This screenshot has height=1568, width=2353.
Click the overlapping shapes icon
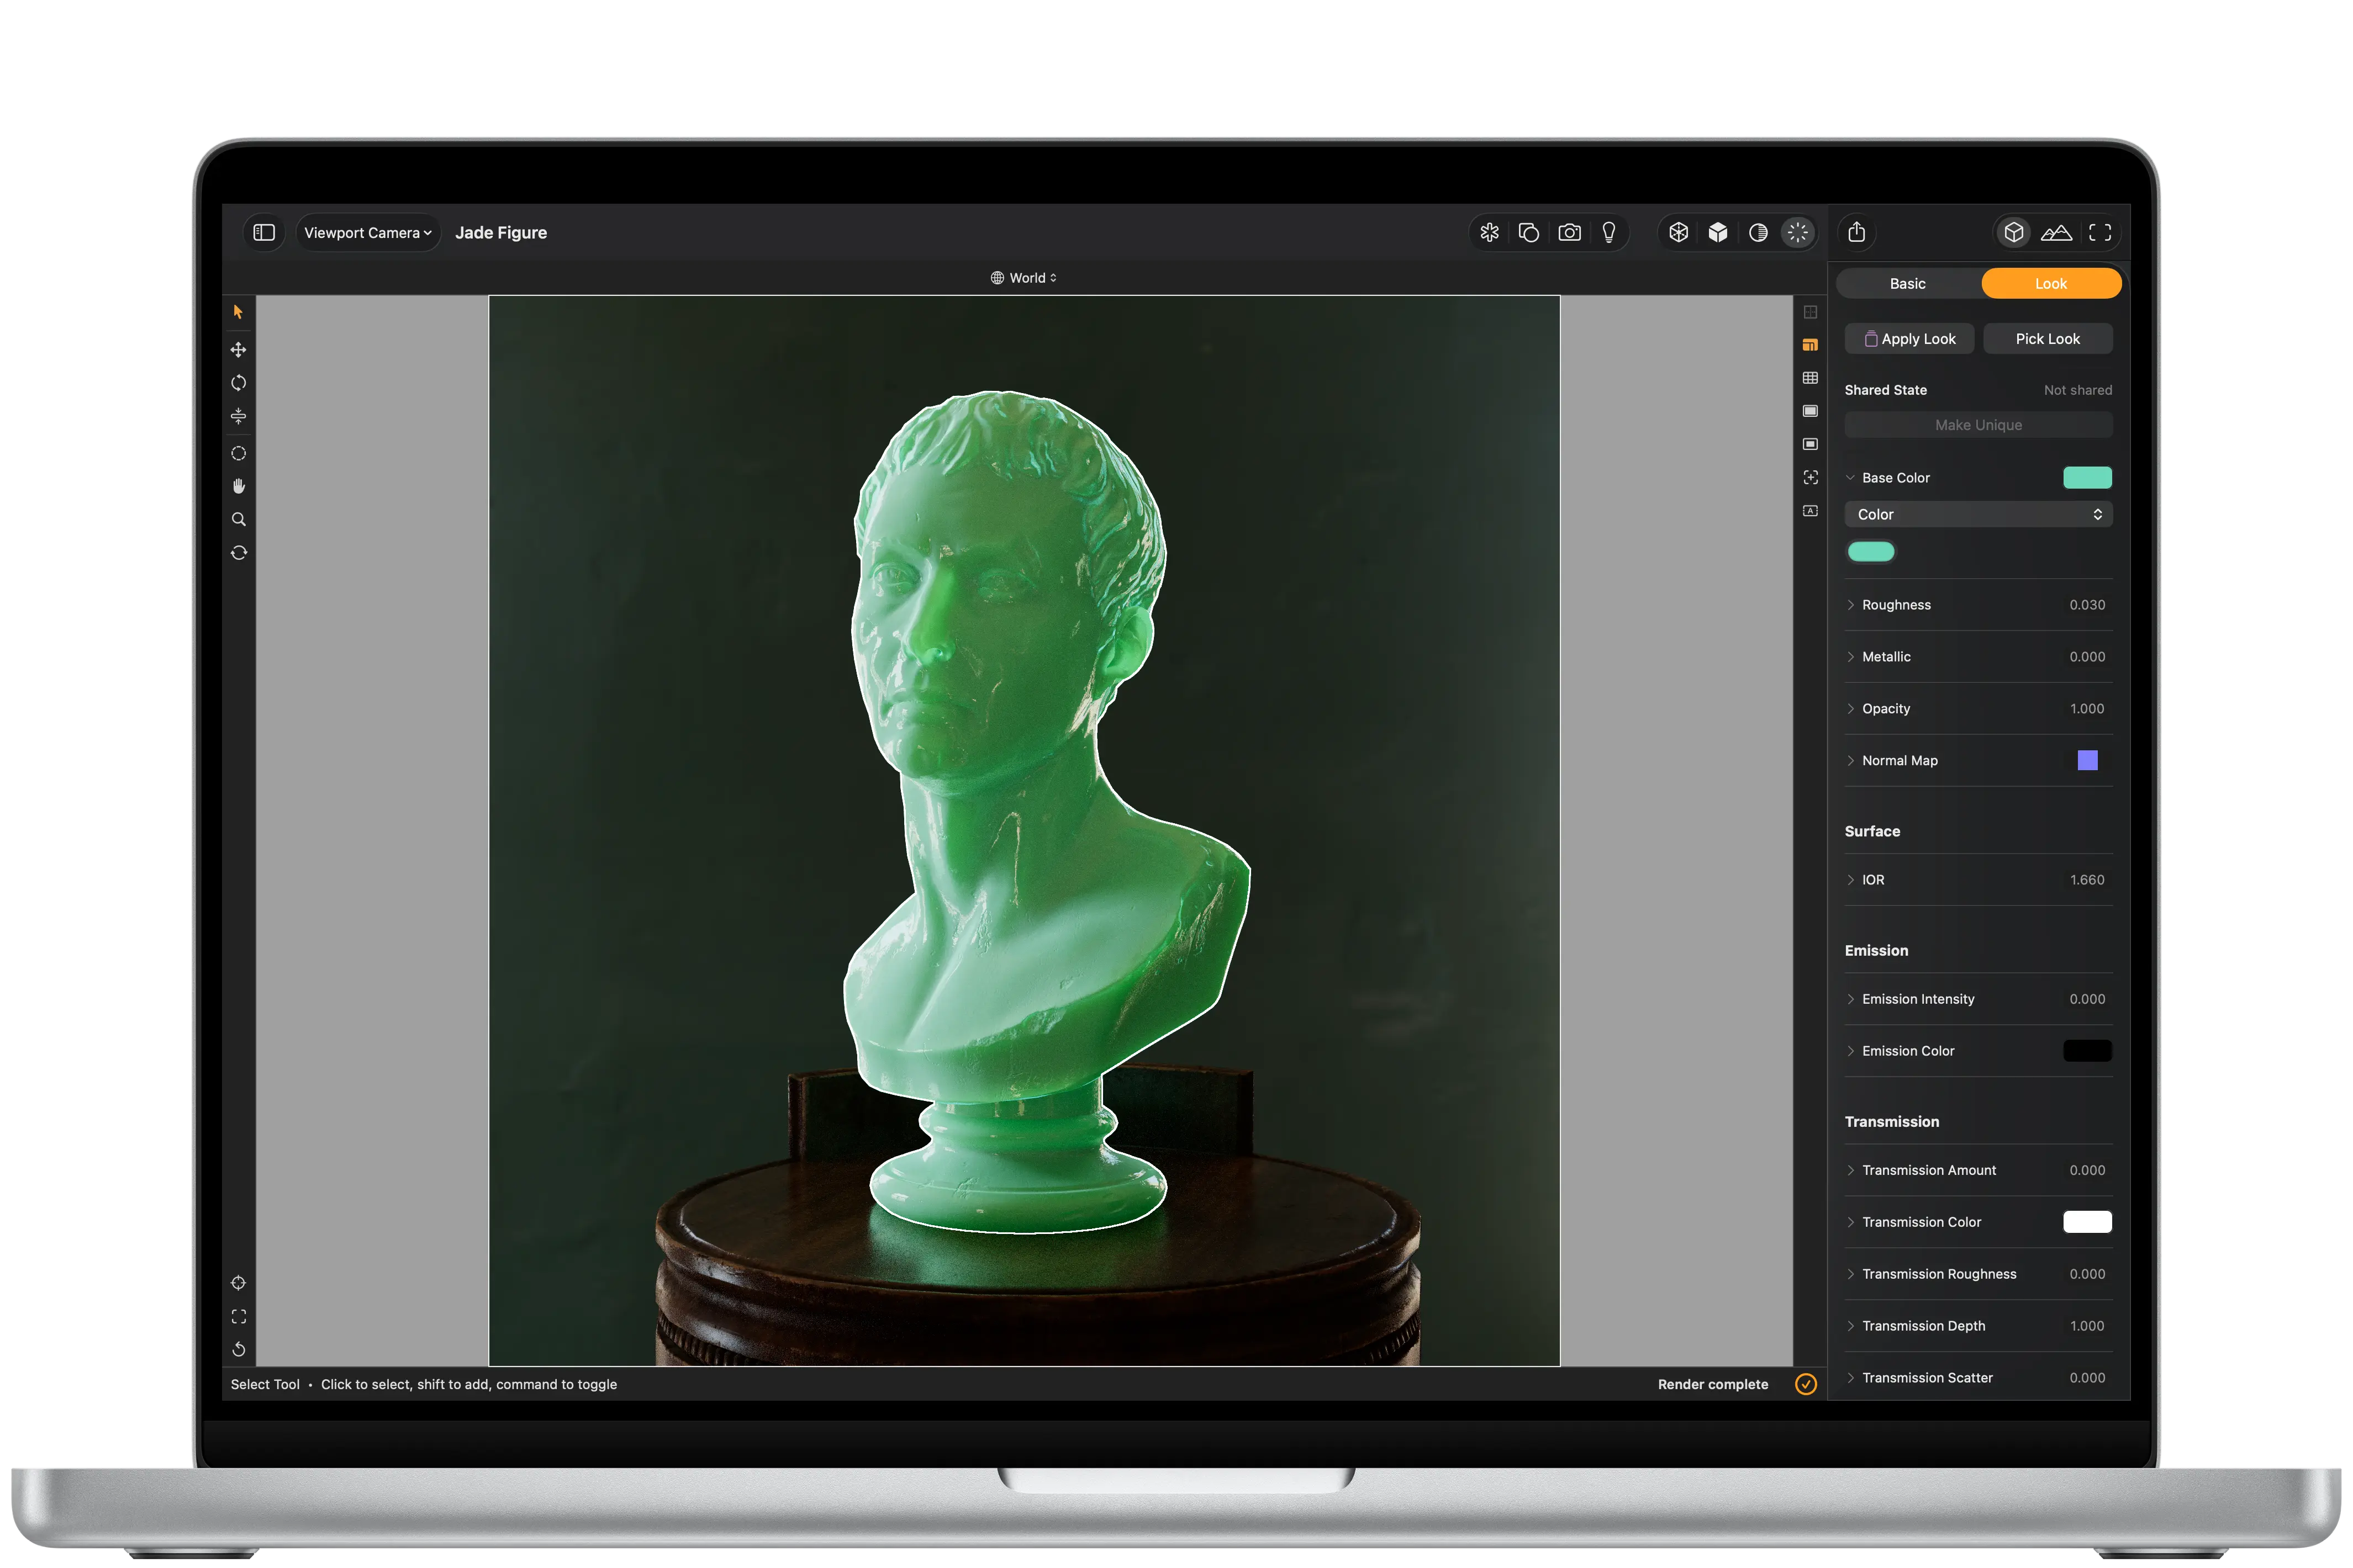[1529, 232]
